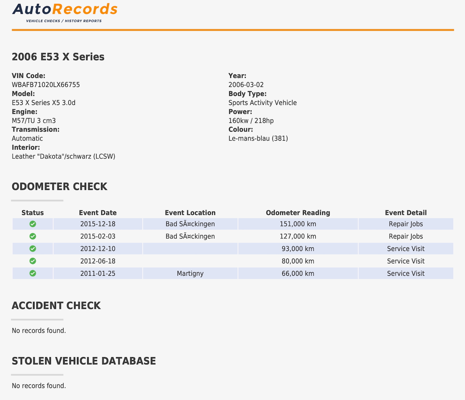Click green check icon for 2015-02-03 row
This screenshot has width=465, height=400.
pos(33,236)
